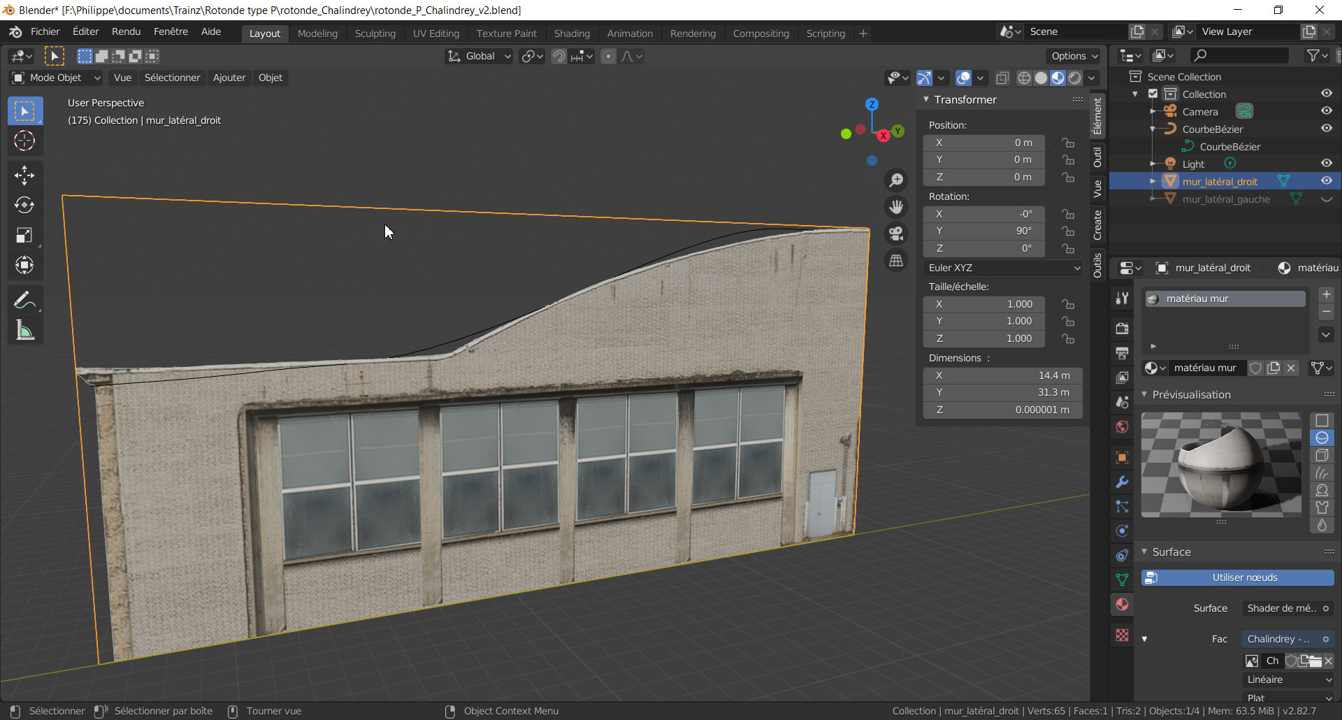Select the Move tool in toolbar

24,175
